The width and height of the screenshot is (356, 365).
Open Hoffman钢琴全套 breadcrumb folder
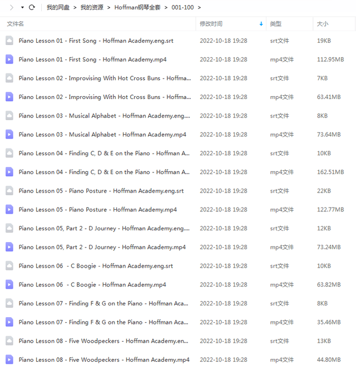[x=137, y=7]
